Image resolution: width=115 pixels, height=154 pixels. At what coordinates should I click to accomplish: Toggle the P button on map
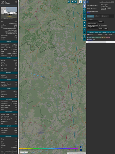84,29
